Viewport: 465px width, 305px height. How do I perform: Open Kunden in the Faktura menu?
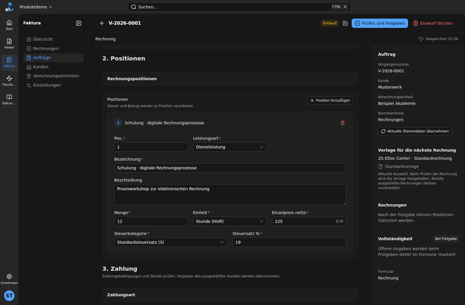point(53,67)
